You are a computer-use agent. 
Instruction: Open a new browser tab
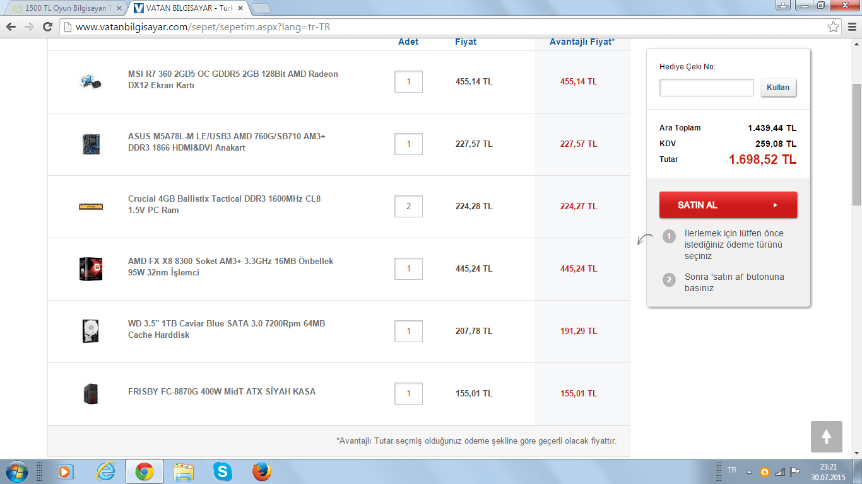pyautogui.click(x=261, y=8)
